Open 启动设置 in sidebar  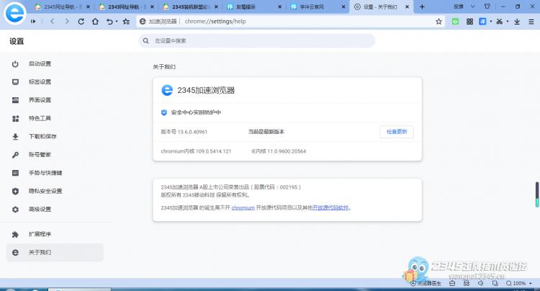[55, 63]
